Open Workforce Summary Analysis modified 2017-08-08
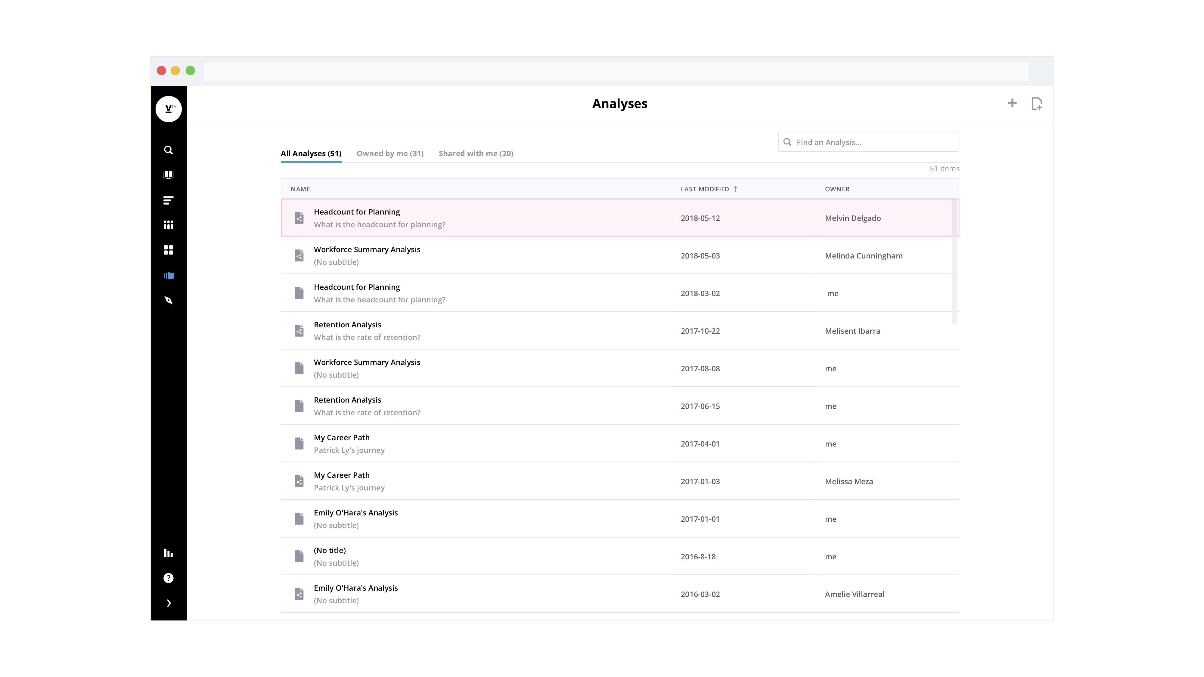1204x677 pixels. 620,368
